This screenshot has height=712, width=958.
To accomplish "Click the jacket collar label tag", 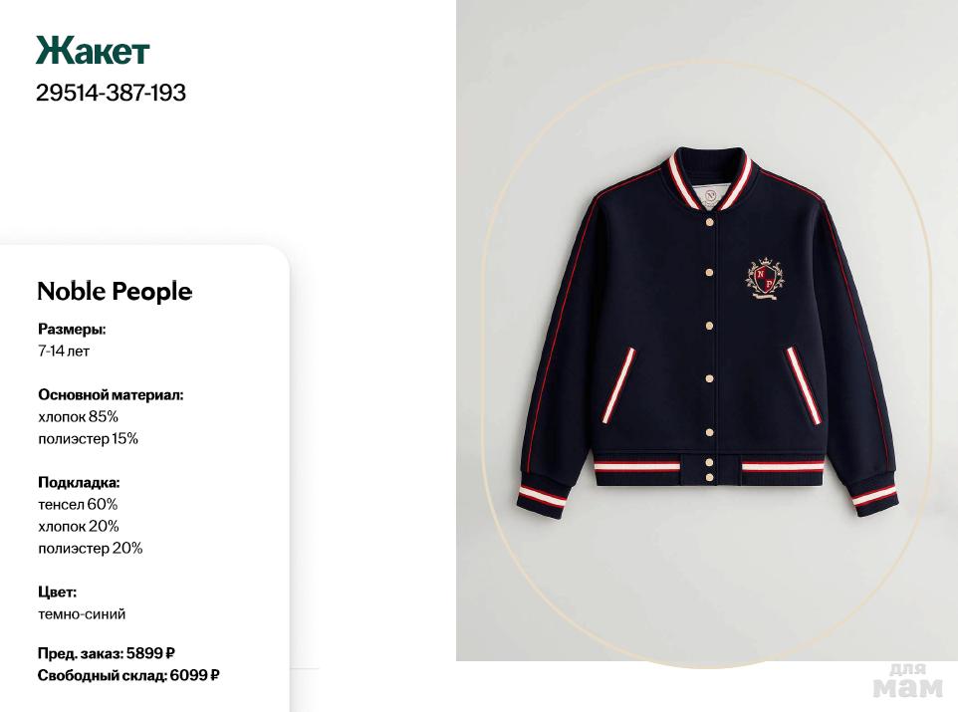I will coord(710,195).
